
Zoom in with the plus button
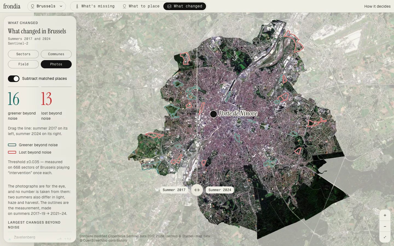click(x=385, y=215)
